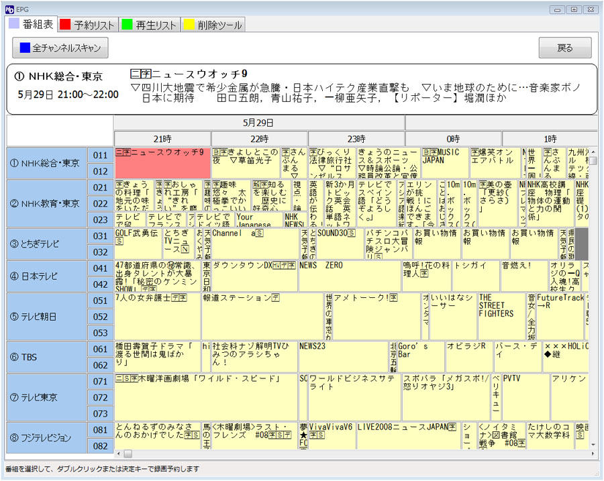Select the 23時 hour header
The width and height of the screenshot is (604, 481).
tap(356, 139)
